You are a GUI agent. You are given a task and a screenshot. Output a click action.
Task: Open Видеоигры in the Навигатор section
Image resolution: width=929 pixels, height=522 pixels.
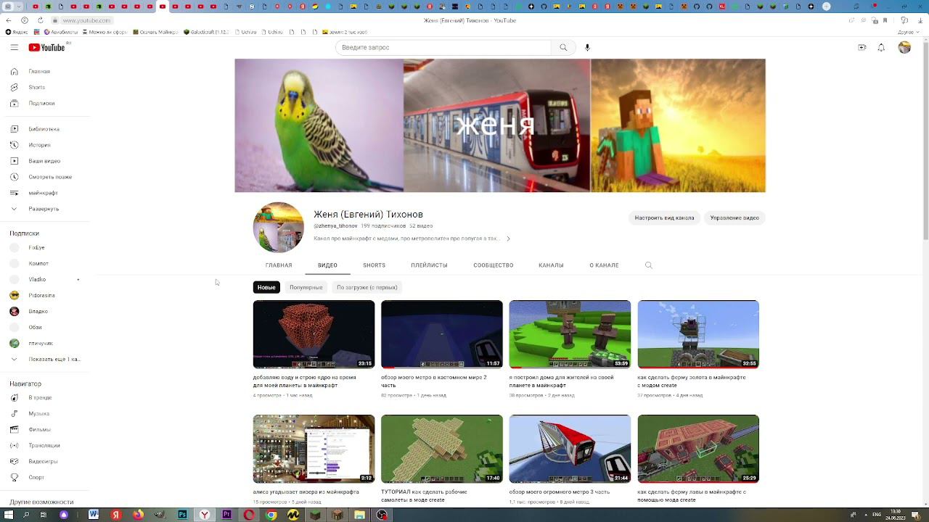coord(45,461)
